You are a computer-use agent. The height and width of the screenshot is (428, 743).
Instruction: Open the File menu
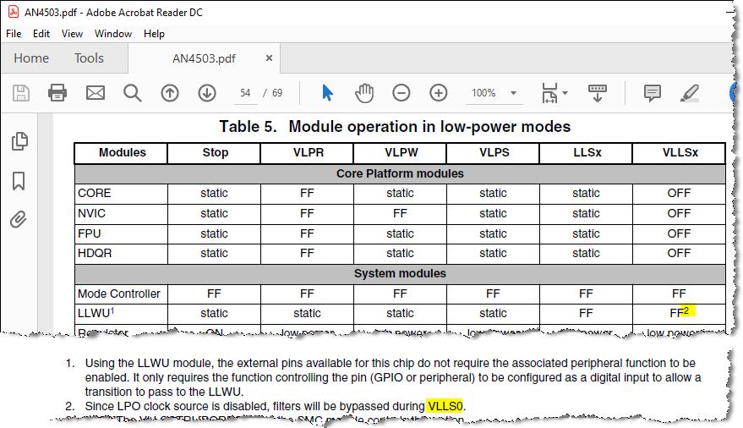14,34
